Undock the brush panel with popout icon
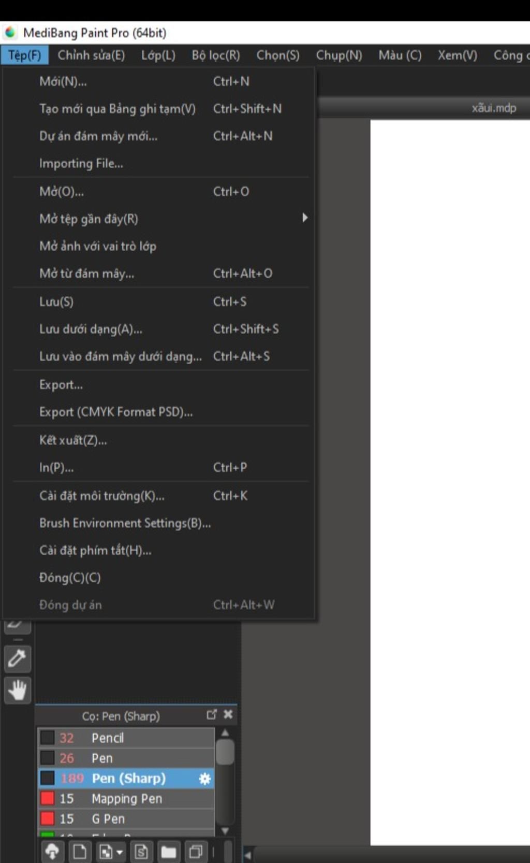The height and width of the screenshot is (863, 530). [211, 715]
